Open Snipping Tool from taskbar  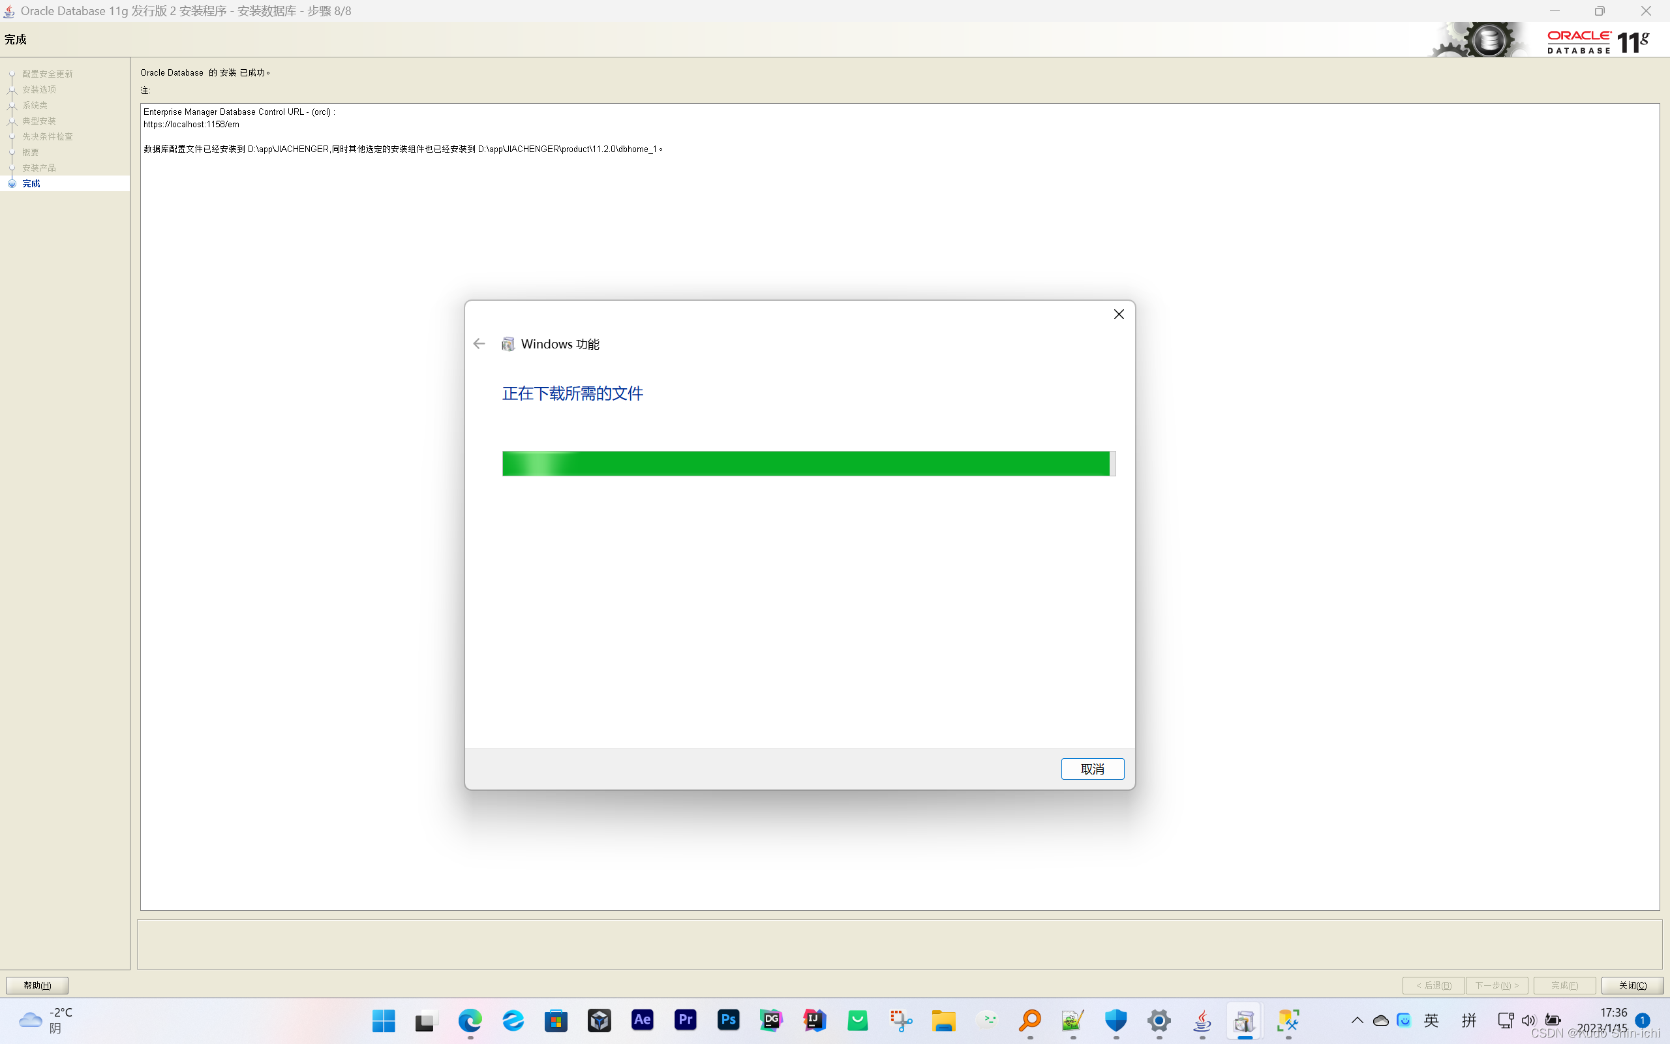(902, 1020)
